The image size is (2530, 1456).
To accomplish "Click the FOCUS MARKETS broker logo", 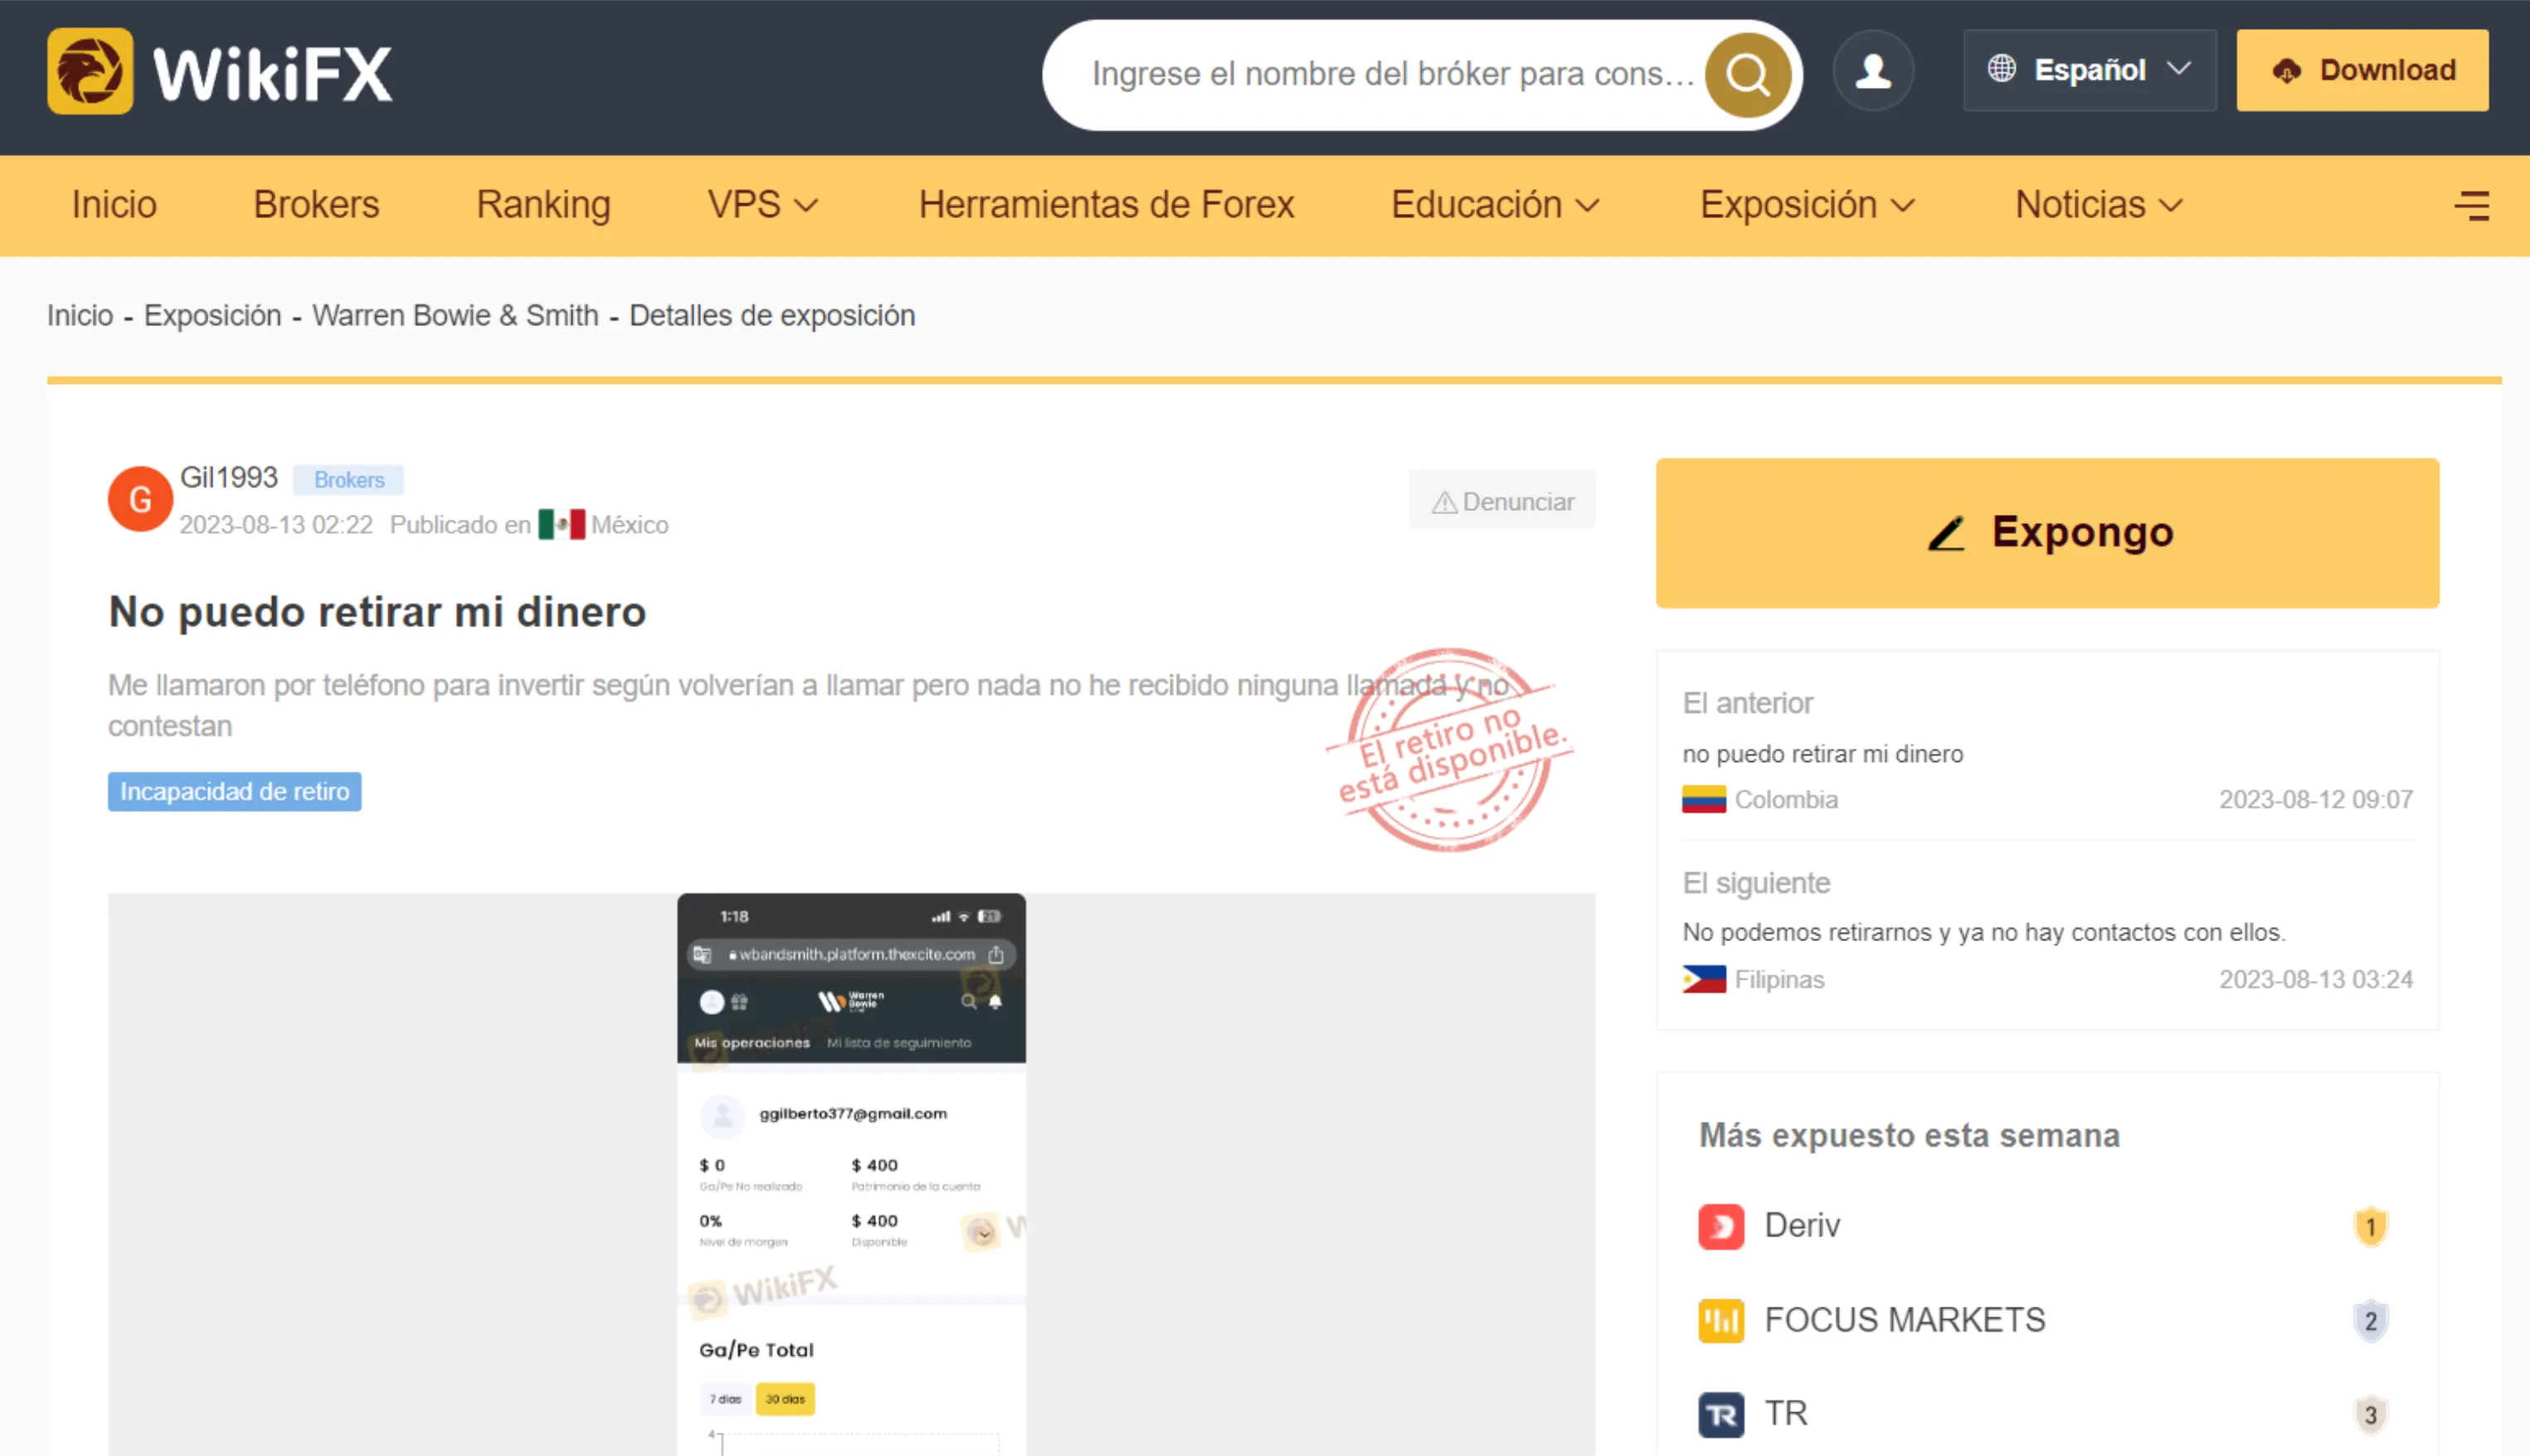I will tap(1720, 1320).
